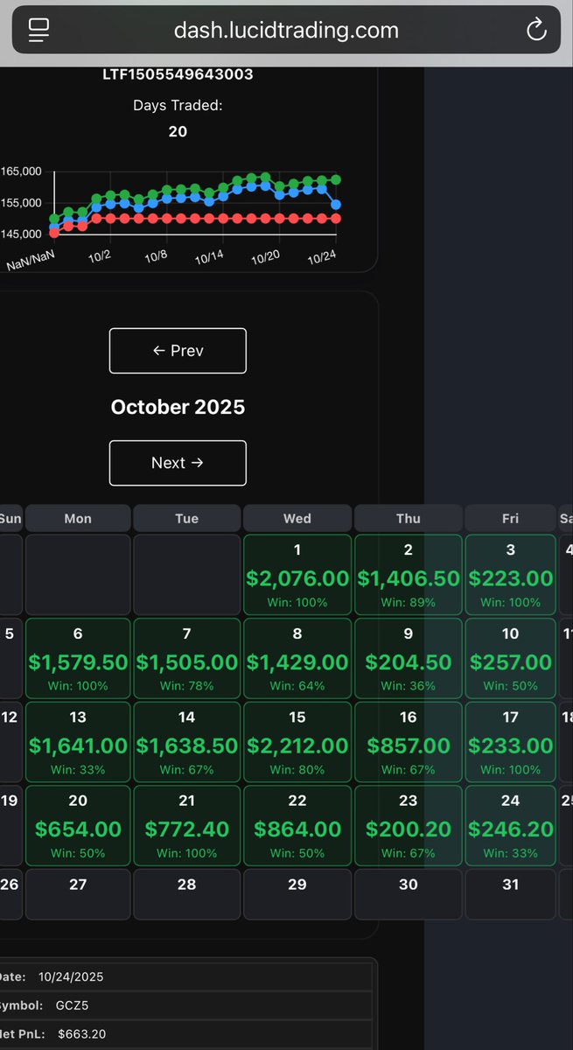The image size is (573, 1050).
Task: Click the last blue chart point
Action: (336, 204)
